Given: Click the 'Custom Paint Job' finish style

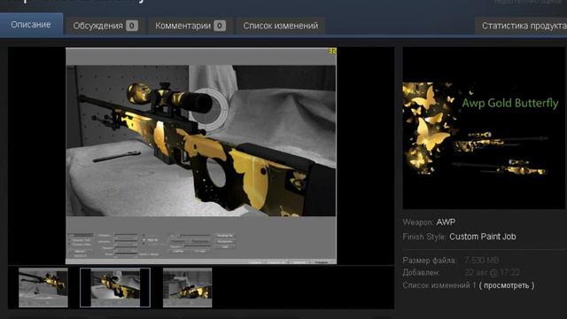Looking at the screenshot, I should 483,237.
